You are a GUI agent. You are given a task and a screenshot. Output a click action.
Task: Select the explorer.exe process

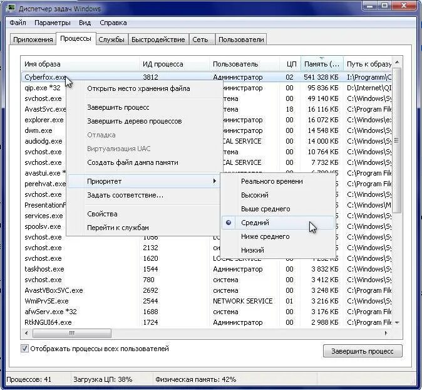tap(44, 120)
